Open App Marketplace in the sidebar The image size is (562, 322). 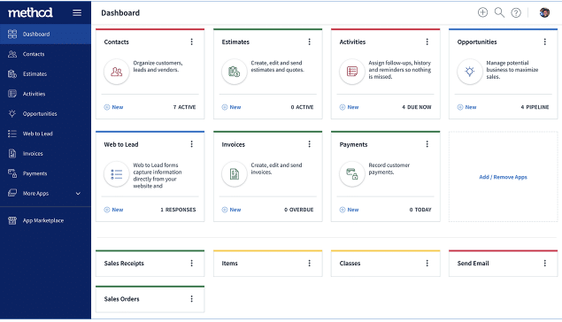[x=45, y=220]
